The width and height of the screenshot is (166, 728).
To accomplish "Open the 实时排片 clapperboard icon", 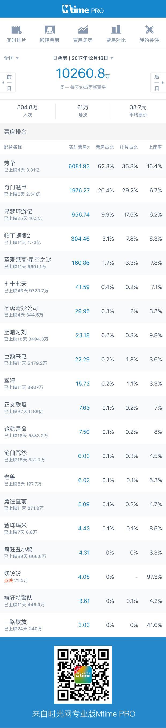I will pos(16,30).
